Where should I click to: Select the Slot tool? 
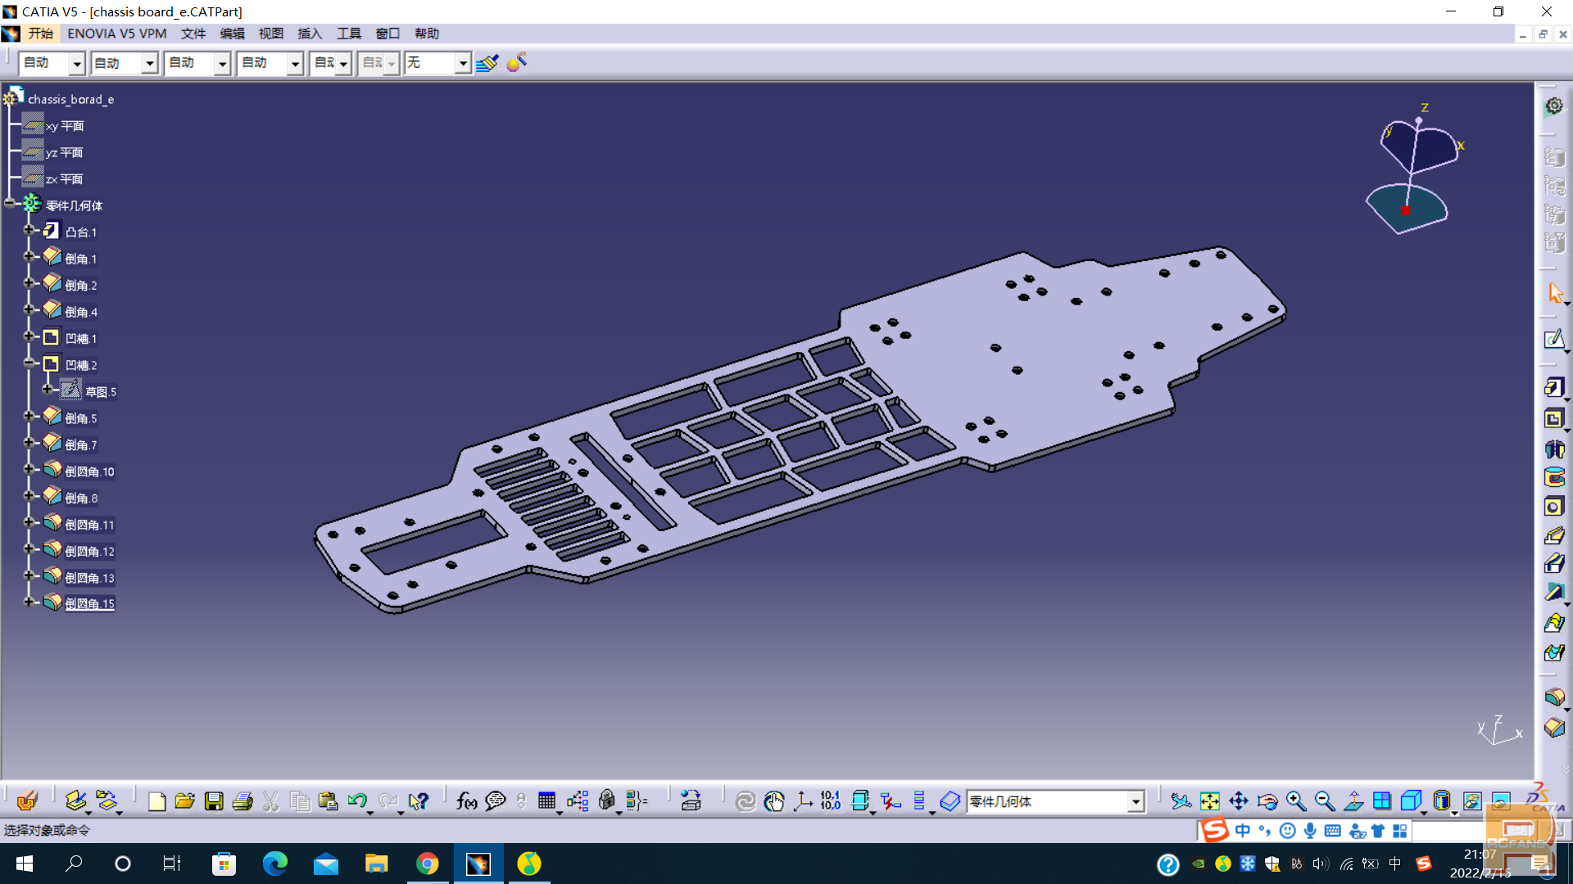pos(1554,564)
